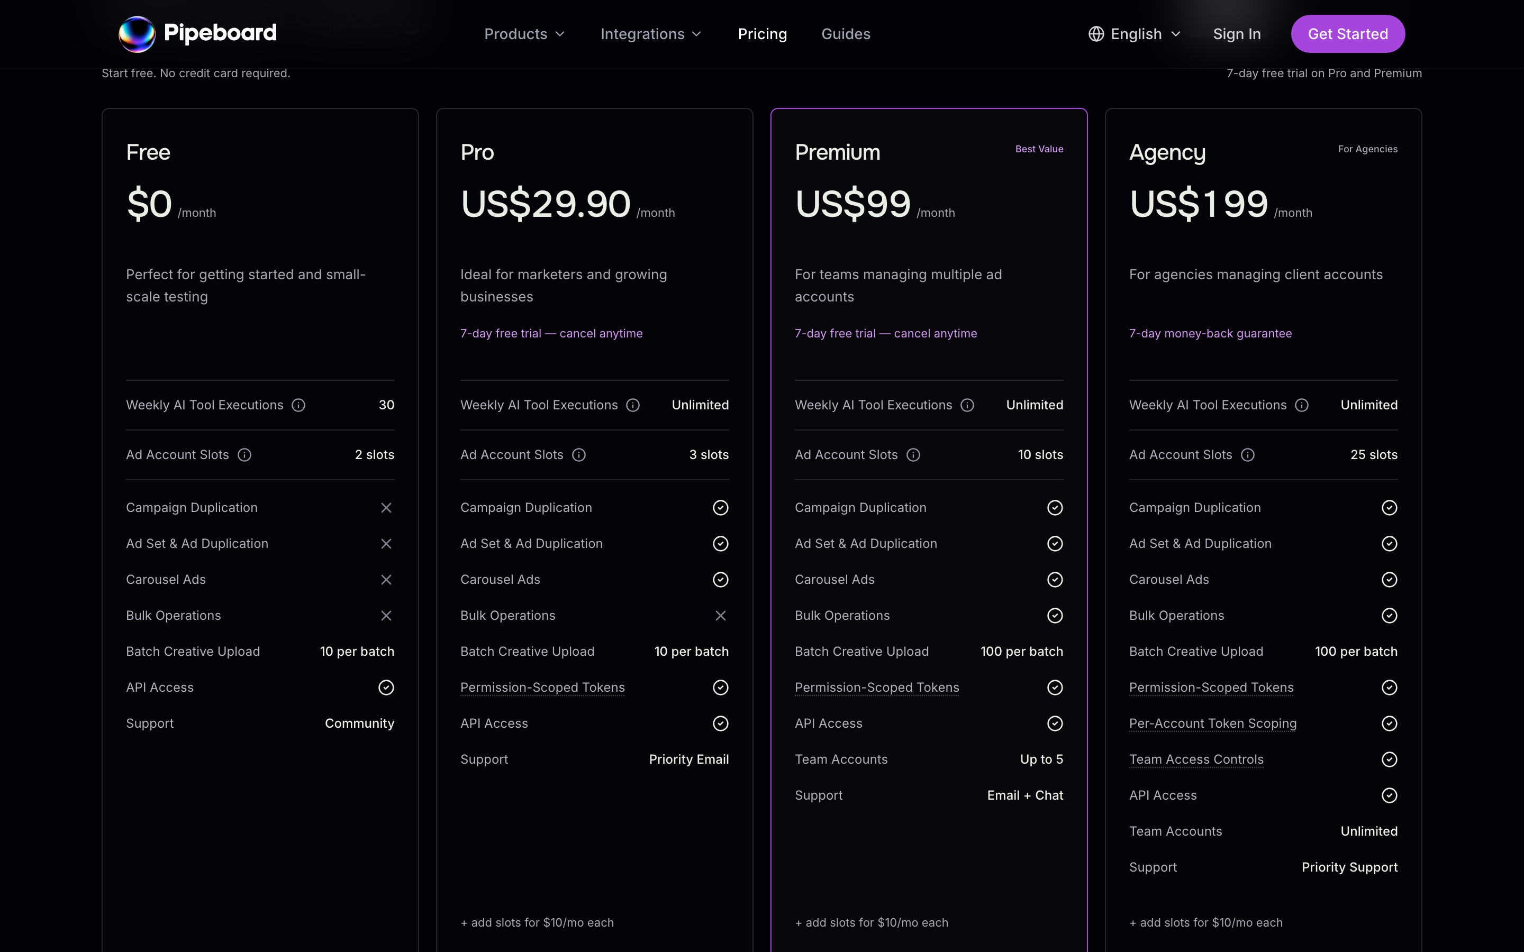Open info icon for Agency Weekly AI Tool Executions
Viewport: 1524px width, 952px height.
point(1302,405)
